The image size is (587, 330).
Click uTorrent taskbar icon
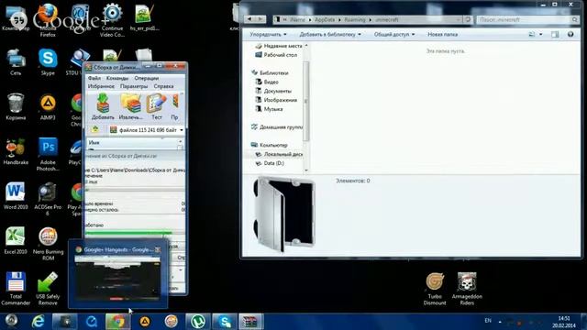[198, 322]
